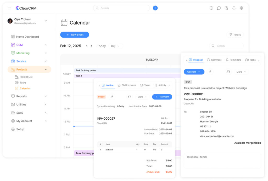Click the pencil edit icon on invoice

click(112, 97)
